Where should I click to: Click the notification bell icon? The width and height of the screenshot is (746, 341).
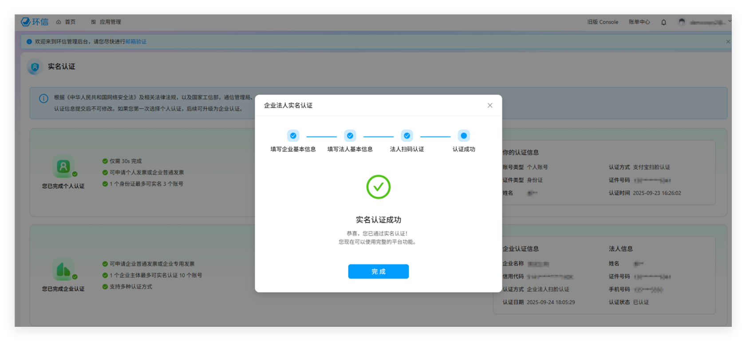tap(663, 22)
